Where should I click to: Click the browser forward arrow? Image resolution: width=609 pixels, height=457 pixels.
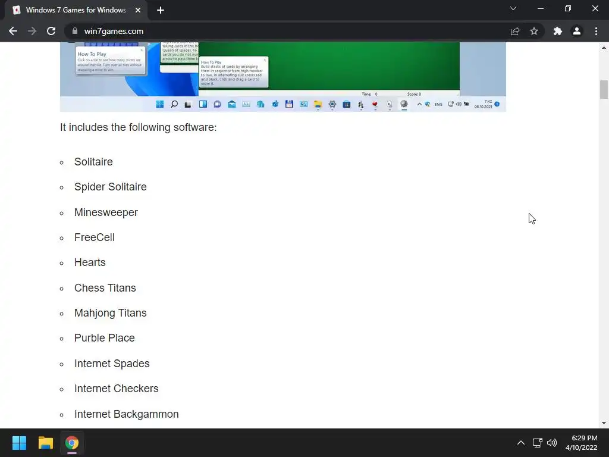pyautogui.click(x=32, y=31)
